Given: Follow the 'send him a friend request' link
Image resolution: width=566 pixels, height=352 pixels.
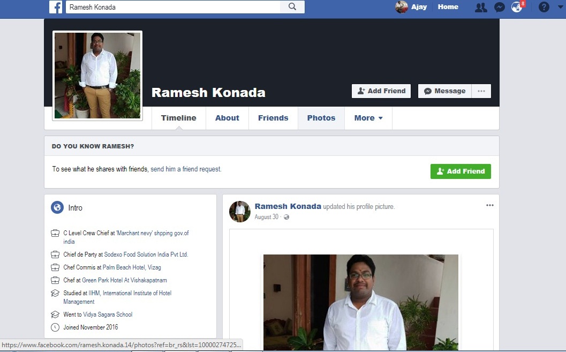Looking at the screenshot, I should click(x=185, y=169).
